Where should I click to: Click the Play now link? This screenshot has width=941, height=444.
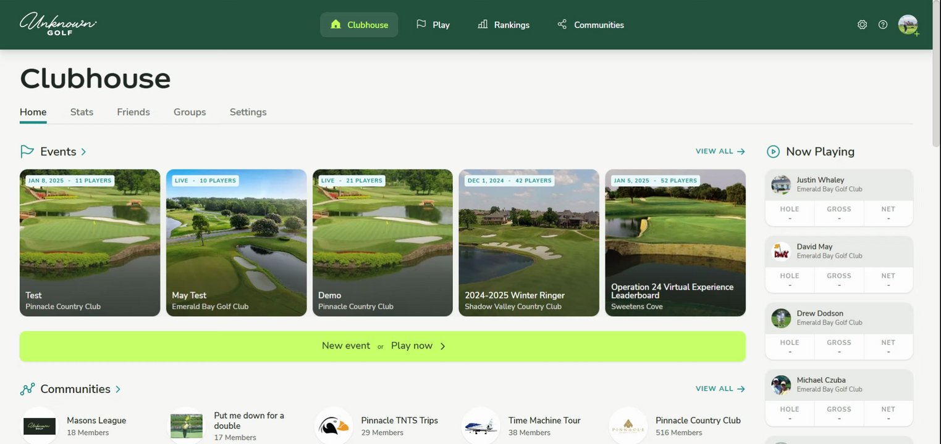coord(411,345)
